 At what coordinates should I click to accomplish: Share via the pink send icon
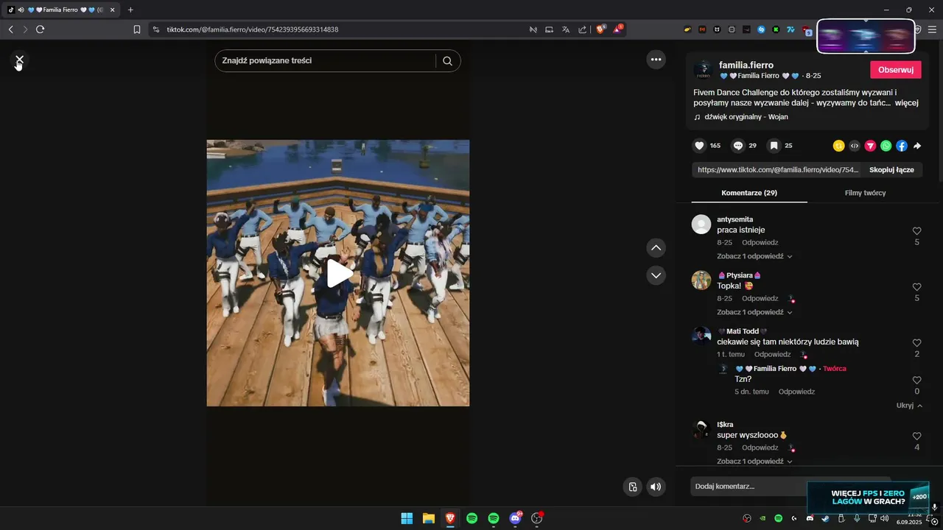(870, 146)
